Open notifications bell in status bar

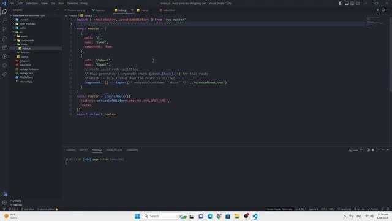388,209
